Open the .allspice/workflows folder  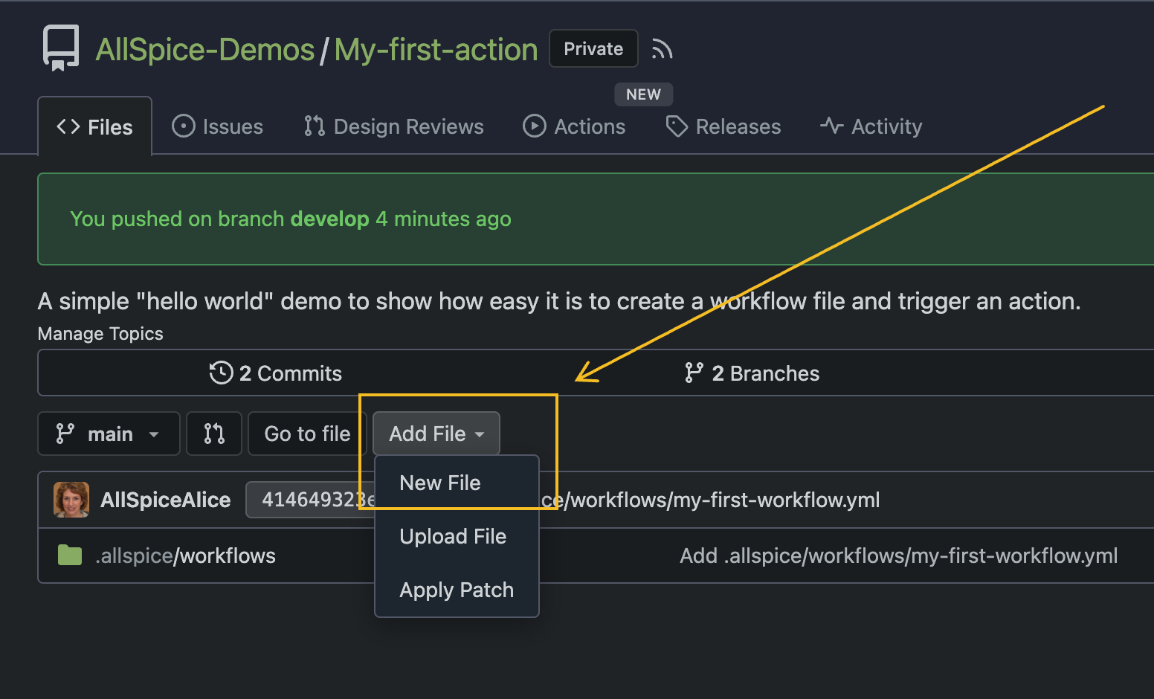pos(185,556)
